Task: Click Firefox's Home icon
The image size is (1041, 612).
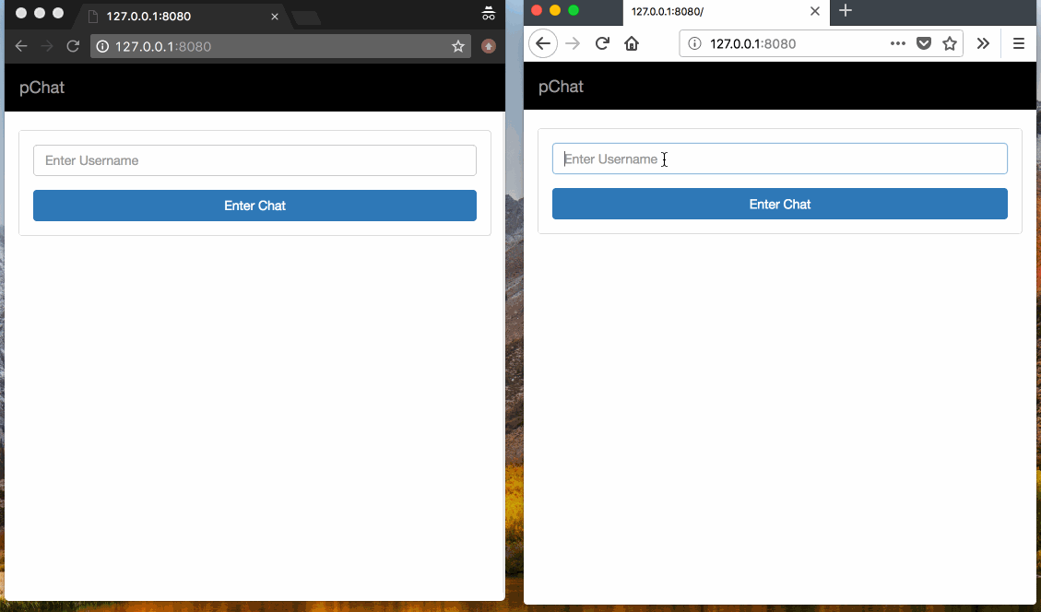Action: click(x=633, y=42)
